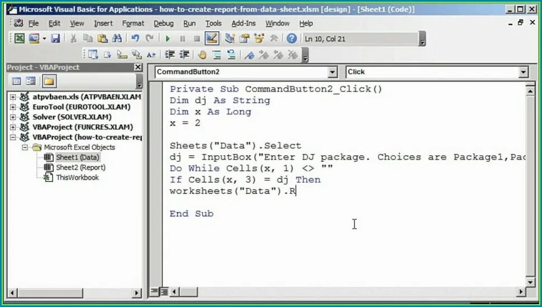Click the List Constants icon
The height and width of the screenshot is (307, 542).
point(107,55)
